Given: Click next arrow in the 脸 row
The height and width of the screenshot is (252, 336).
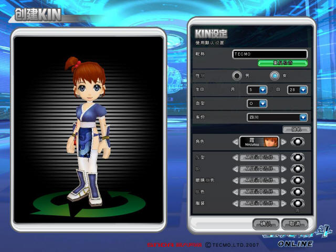Looking at the screenshot, I should [x=283, y=169].
